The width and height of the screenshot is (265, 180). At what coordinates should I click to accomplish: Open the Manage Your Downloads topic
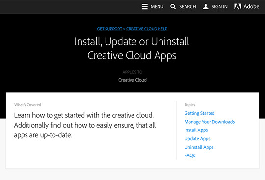210,122
